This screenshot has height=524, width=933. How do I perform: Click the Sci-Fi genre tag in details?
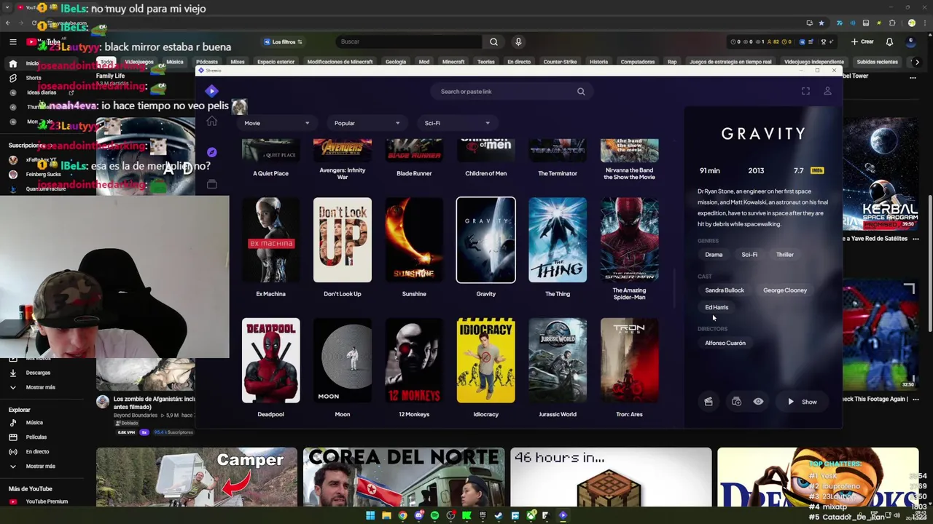pos(749,255)
